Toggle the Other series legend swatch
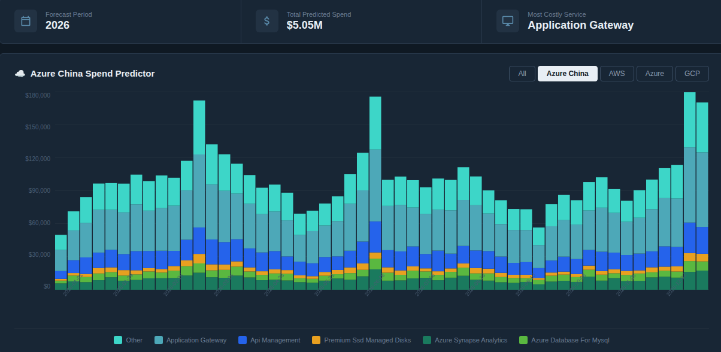This screenshot has width=721, height=352. [x=118, y=340]
